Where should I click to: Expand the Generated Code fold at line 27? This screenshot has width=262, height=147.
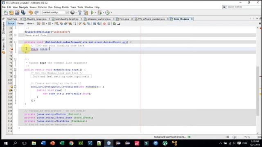pyautogui.click(x=15, y=35)
